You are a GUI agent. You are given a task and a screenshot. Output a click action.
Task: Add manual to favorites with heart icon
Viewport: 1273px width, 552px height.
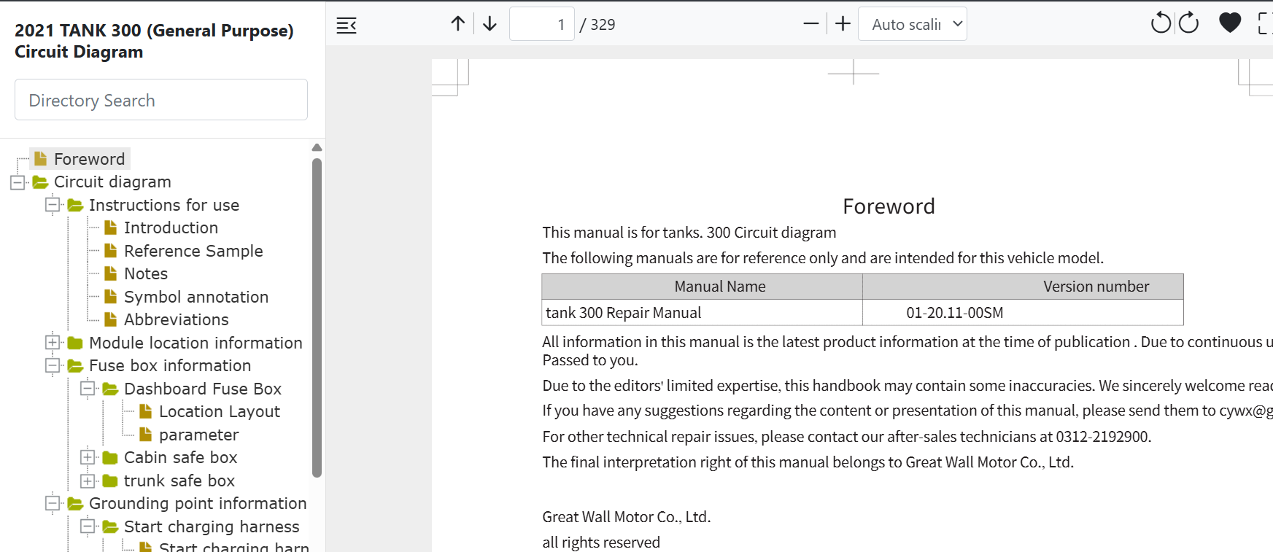(x=1230, y=23)
